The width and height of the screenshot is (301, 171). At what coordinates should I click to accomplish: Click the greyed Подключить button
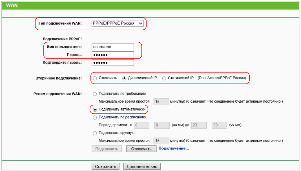(x=107, y=149)
